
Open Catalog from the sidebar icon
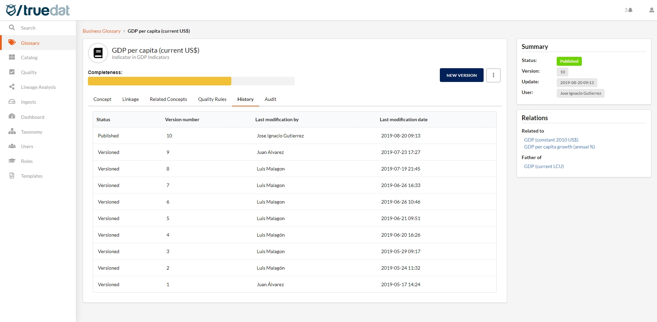(x=12, y=57)
